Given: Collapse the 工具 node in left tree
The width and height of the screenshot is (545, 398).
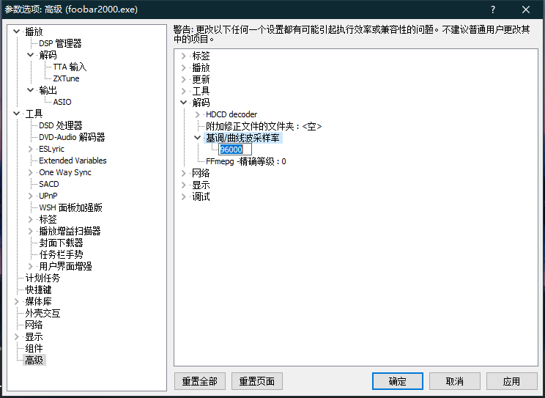Looking at the screenshot, I should pos(16,114).
